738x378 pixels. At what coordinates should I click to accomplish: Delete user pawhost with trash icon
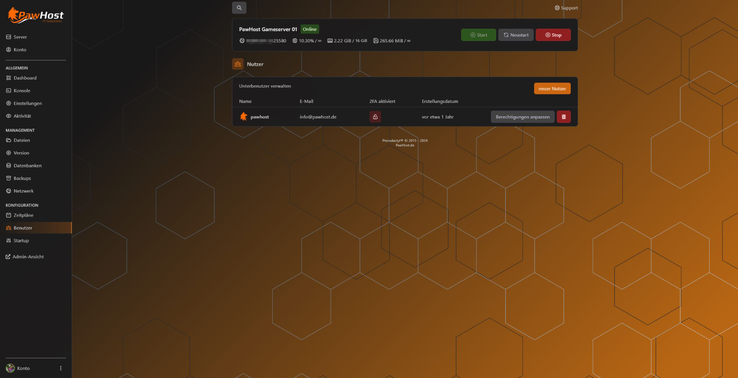[563, 117]
